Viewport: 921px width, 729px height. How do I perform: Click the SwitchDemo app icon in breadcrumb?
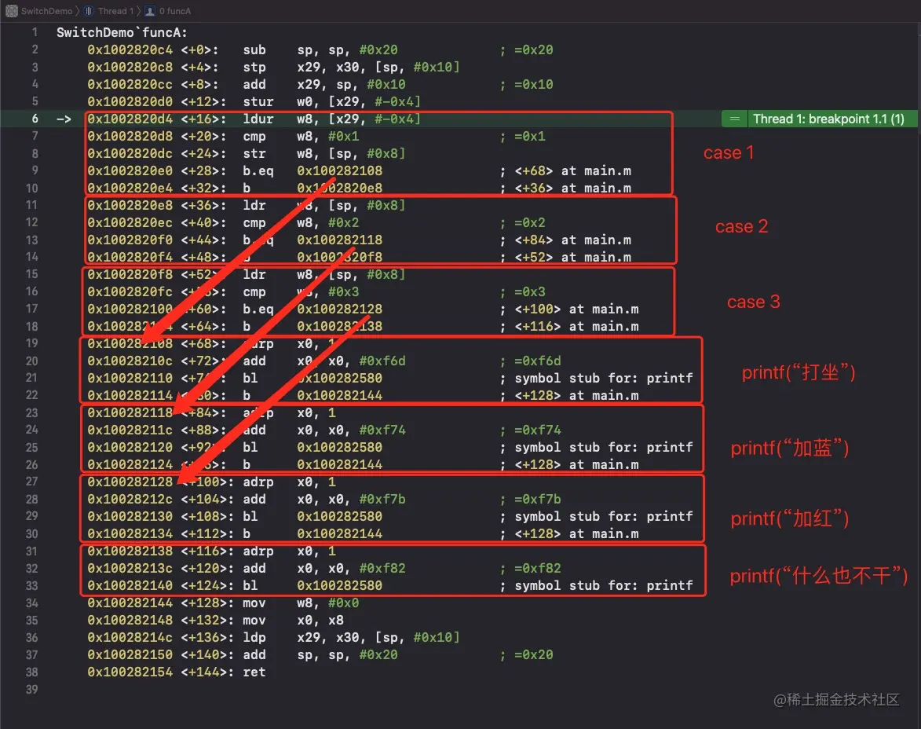pos(12,10)
